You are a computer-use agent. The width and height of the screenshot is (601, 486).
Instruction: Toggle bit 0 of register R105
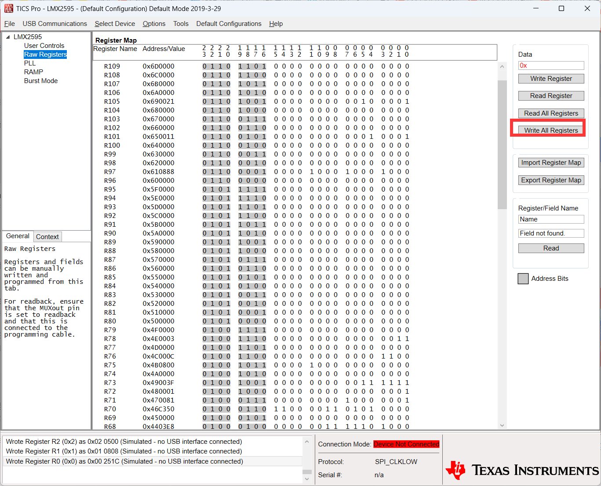point(407,102)
